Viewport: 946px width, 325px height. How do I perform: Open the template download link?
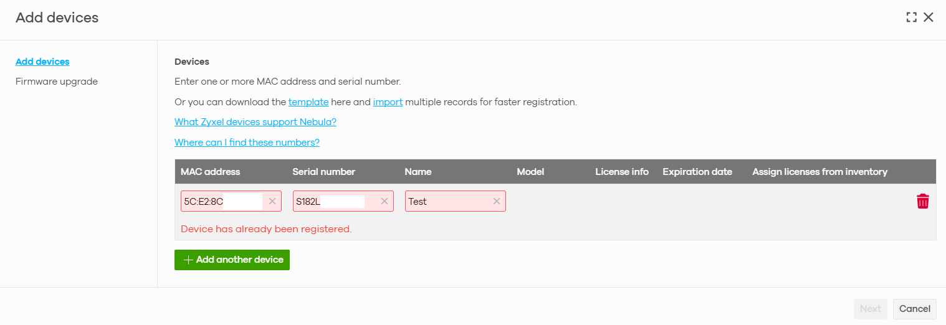(x=308, y=102)
